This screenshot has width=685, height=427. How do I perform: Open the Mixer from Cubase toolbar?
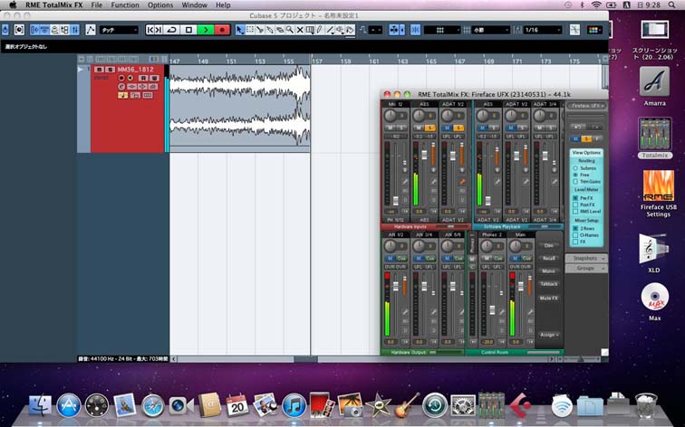(74, 30)
